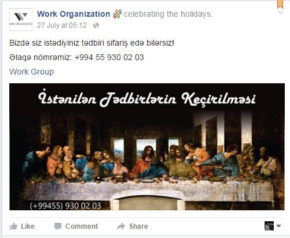The image size is (290, 238).
Task: Click the public globe privacy icon
Action: [96, 25]
